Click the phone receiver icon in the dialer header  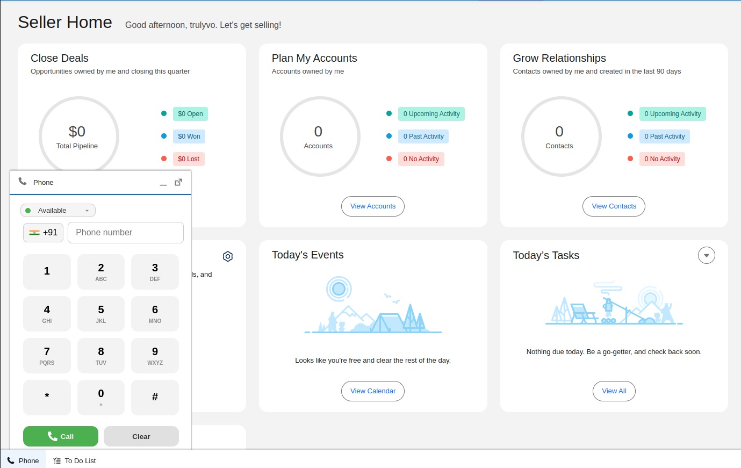[x=23, y=181]
